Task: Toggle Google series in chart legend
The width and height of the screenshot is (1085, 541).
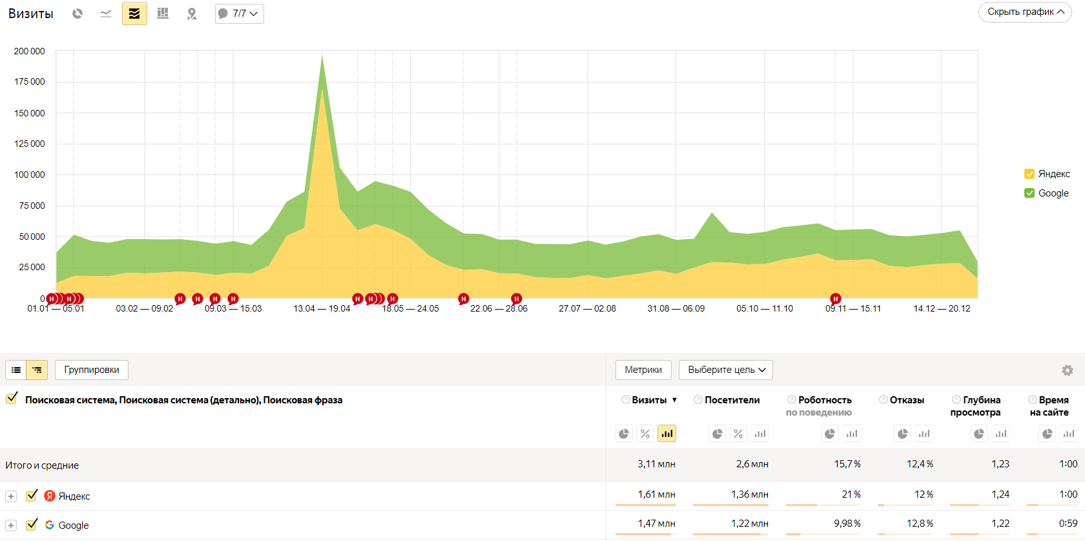Action: (1029, 193)
